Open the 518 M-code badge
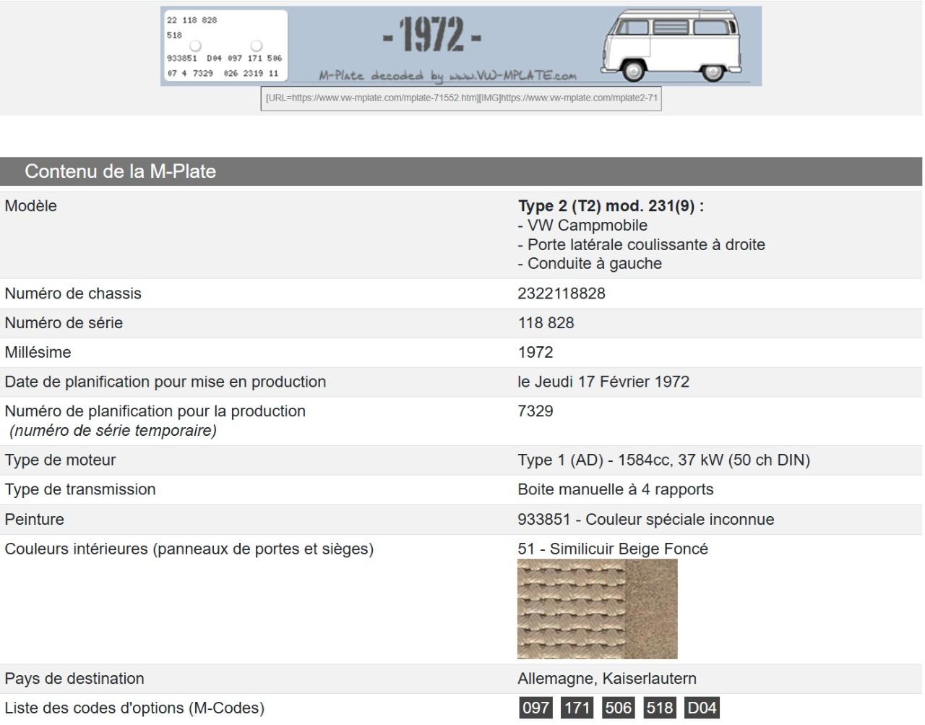Screen dimensions: 925x725 (659, 708)
